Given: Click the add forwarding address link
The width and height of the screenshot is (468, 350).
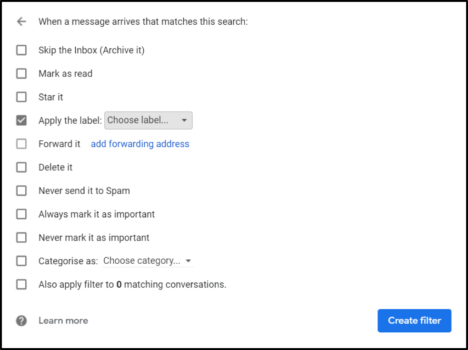Looking at the screenshot, I should [x=140, y=144].
